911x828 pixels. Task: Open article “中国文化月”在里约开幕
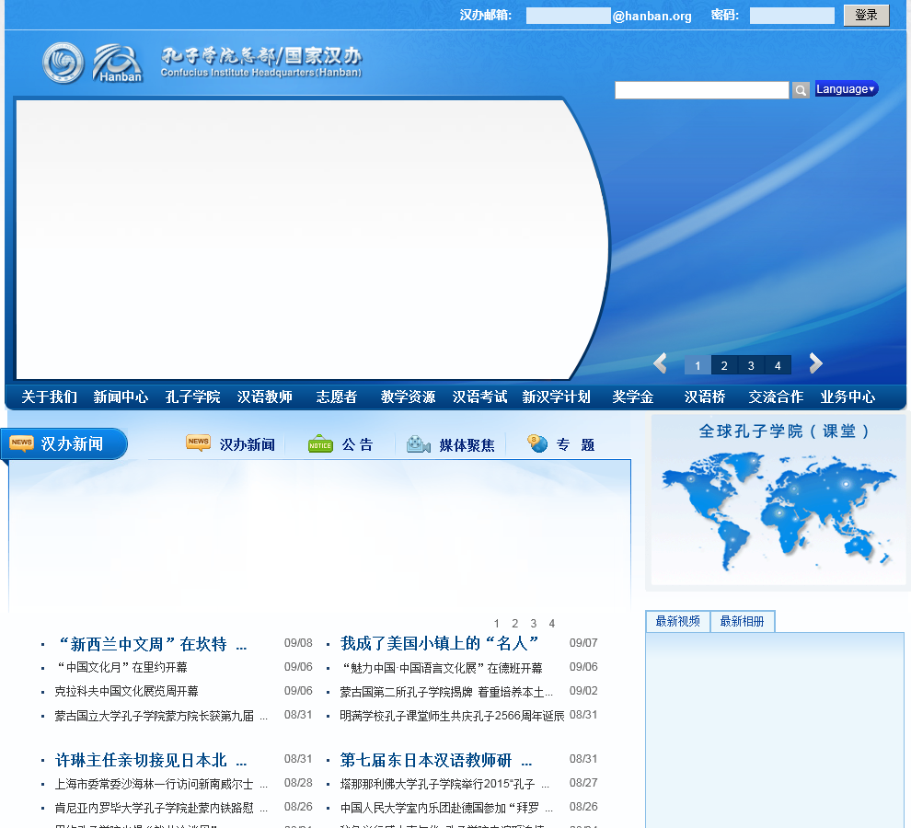[x=121, y=668]
